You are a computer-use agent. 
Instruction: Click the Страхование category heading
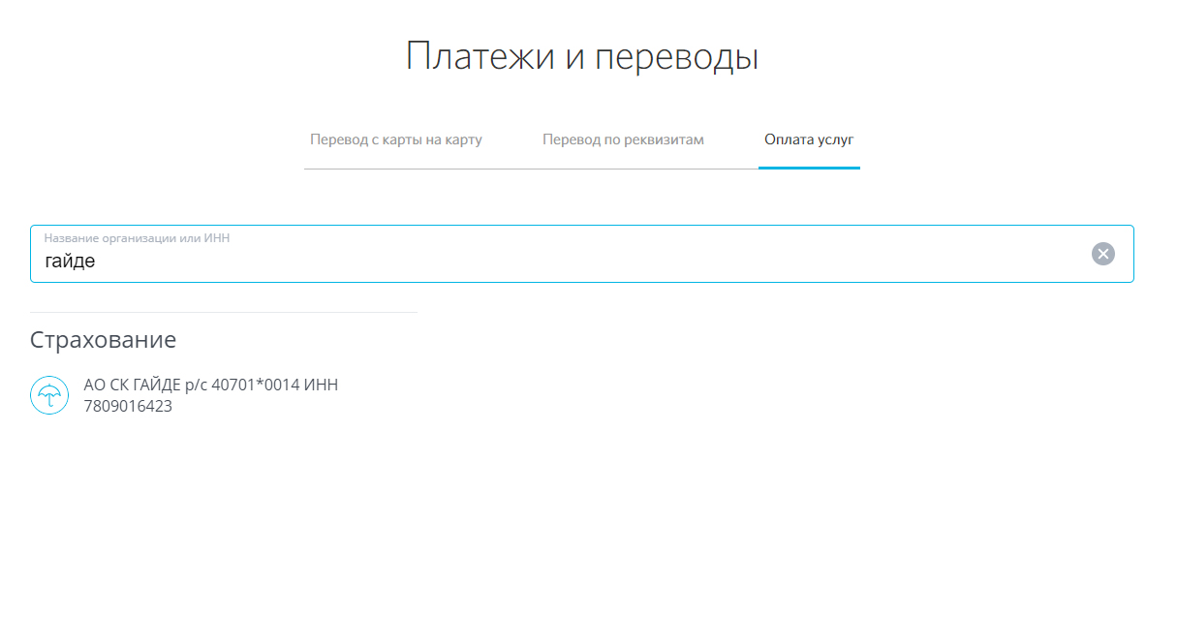(103, 340)
